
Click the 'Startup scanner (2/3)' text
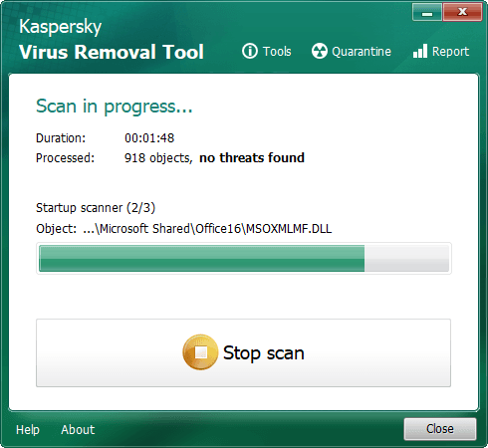[x=96, y=208]
